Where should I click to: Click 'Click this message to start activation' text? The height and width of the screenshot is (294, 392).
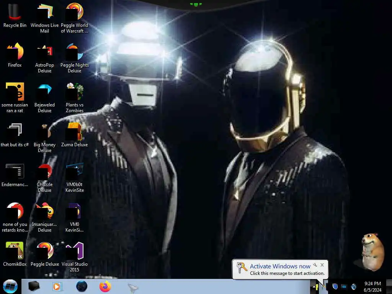tap(287, 273)
